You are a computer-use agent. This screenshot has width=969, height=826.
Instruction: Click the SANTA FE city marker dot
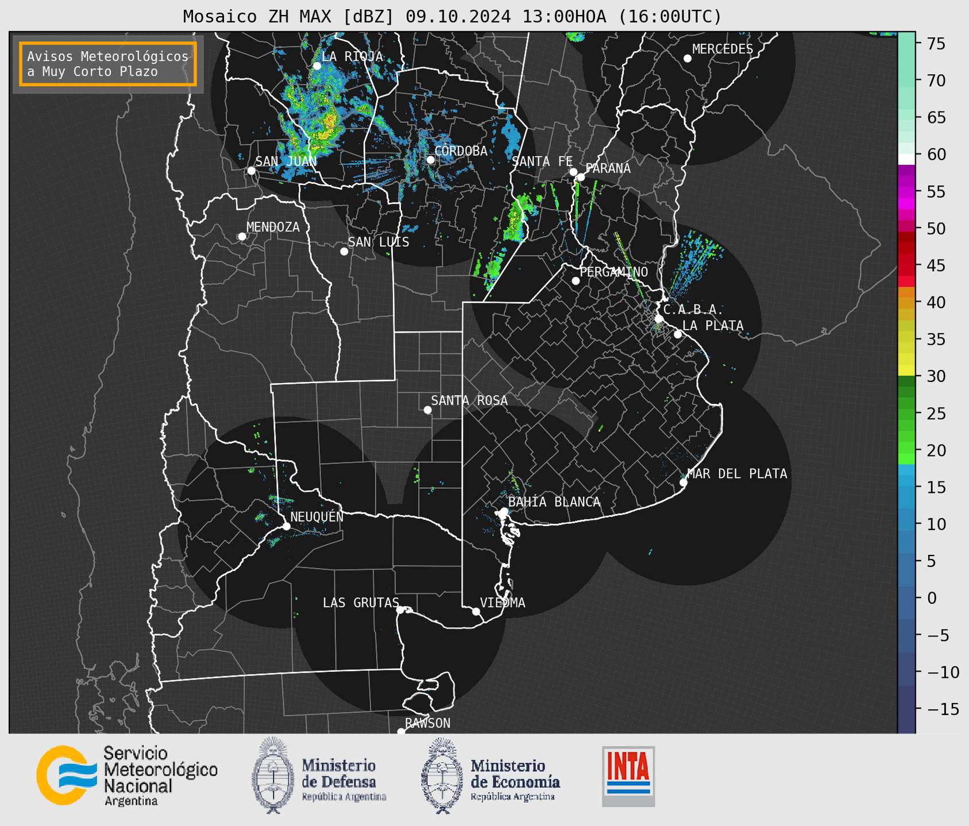tap(573, 172)
